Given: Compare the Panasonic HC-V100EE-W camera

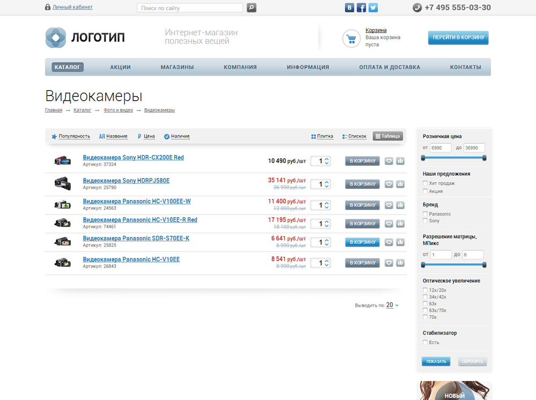Looking at the screenshot, I should coord(400,205).
